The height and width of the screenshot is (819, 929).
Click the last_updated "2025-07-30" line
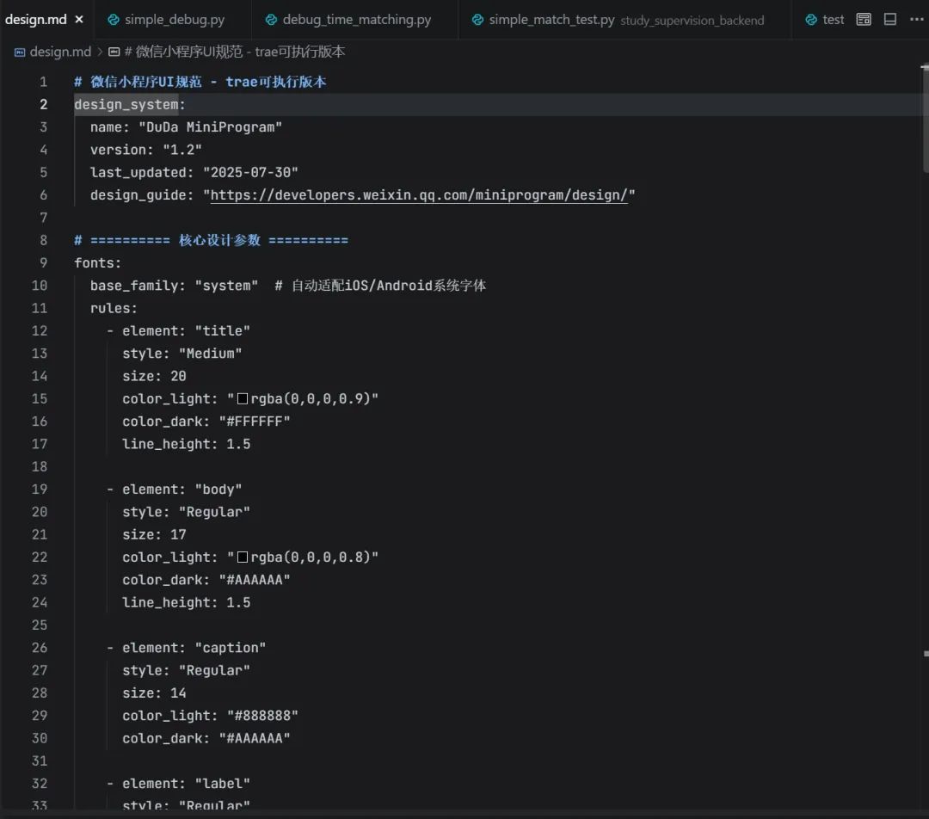click(194, 172)
